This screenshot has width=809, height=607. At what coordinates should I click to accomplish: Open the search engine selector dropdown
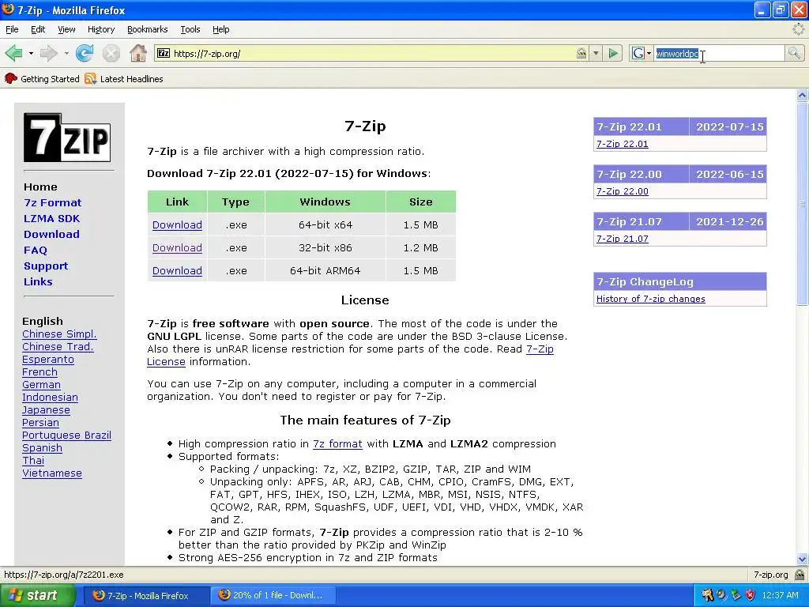(649, 53)
